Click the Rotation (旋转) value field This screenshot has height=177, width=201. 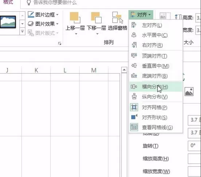coord(194,146)
